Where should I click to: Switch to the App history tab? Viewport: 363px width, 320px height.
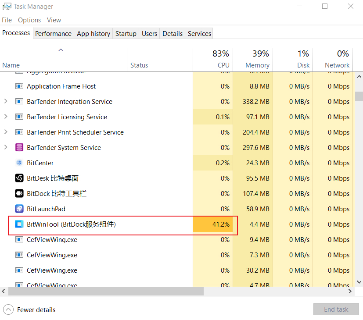[x=93, y=34]
